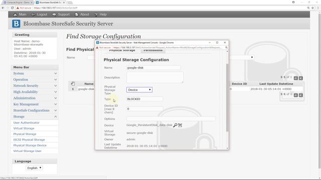Viewport: 321px width, 180px height.
Task: Click the google-disk entry in results table
Action: point(86,89)
